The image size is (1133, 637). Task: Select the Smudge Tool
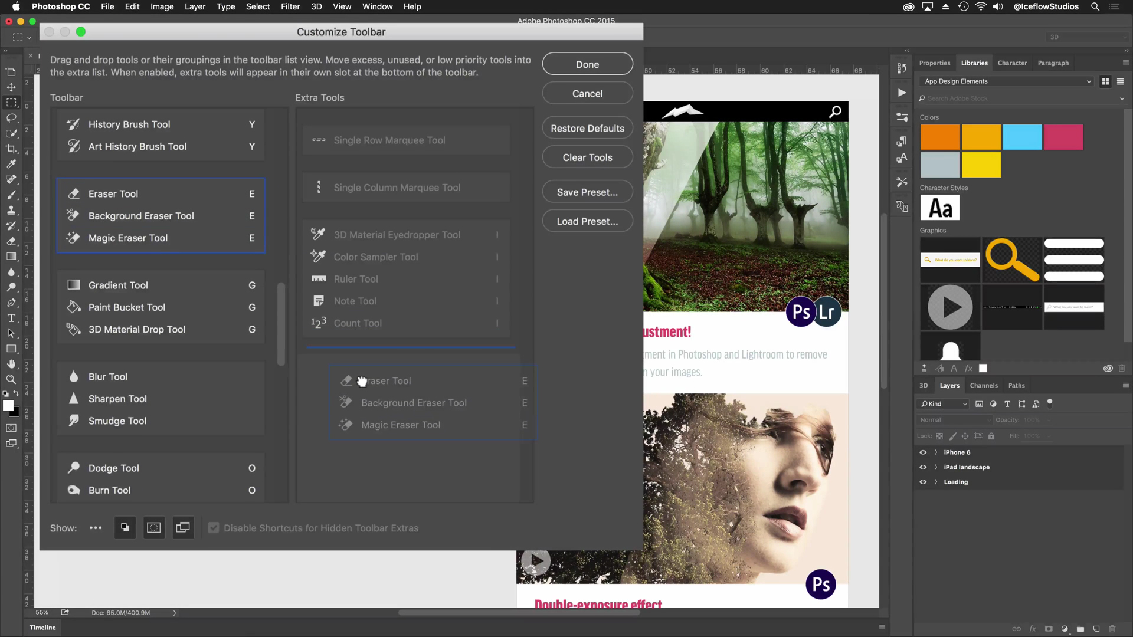click(117, 420)
